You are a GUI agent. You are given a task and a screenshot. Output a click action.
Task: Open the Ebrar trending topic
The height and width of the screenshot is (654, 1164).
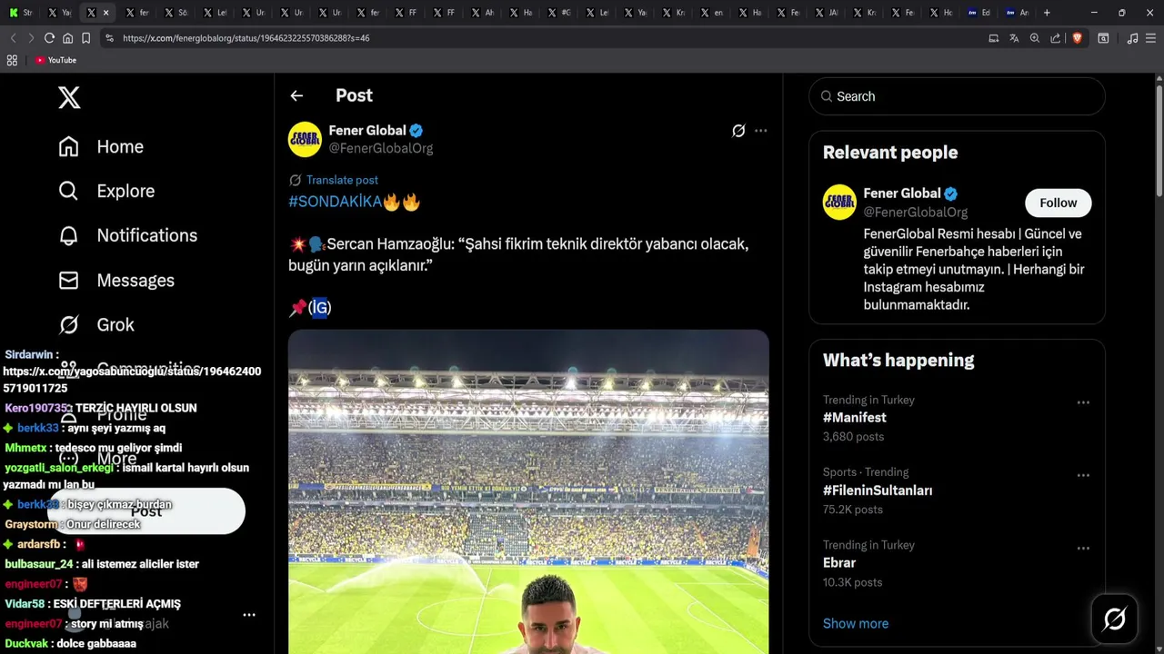pyautogui.click(x=839, y=563)
